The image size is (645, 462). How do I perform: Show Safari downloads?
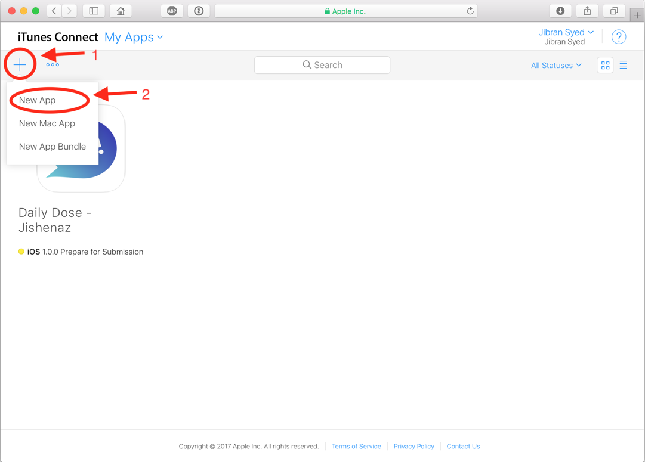560,11
